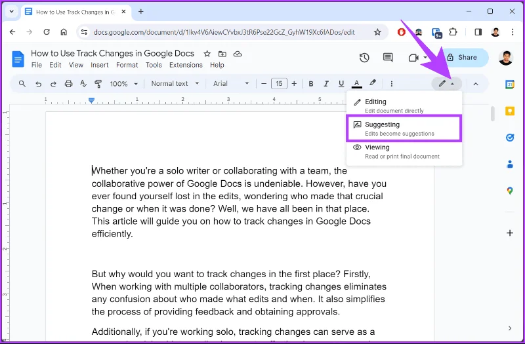Decrease font size with minus button
Viewport: 525px width, 344px height.
[x=264, y=84]
